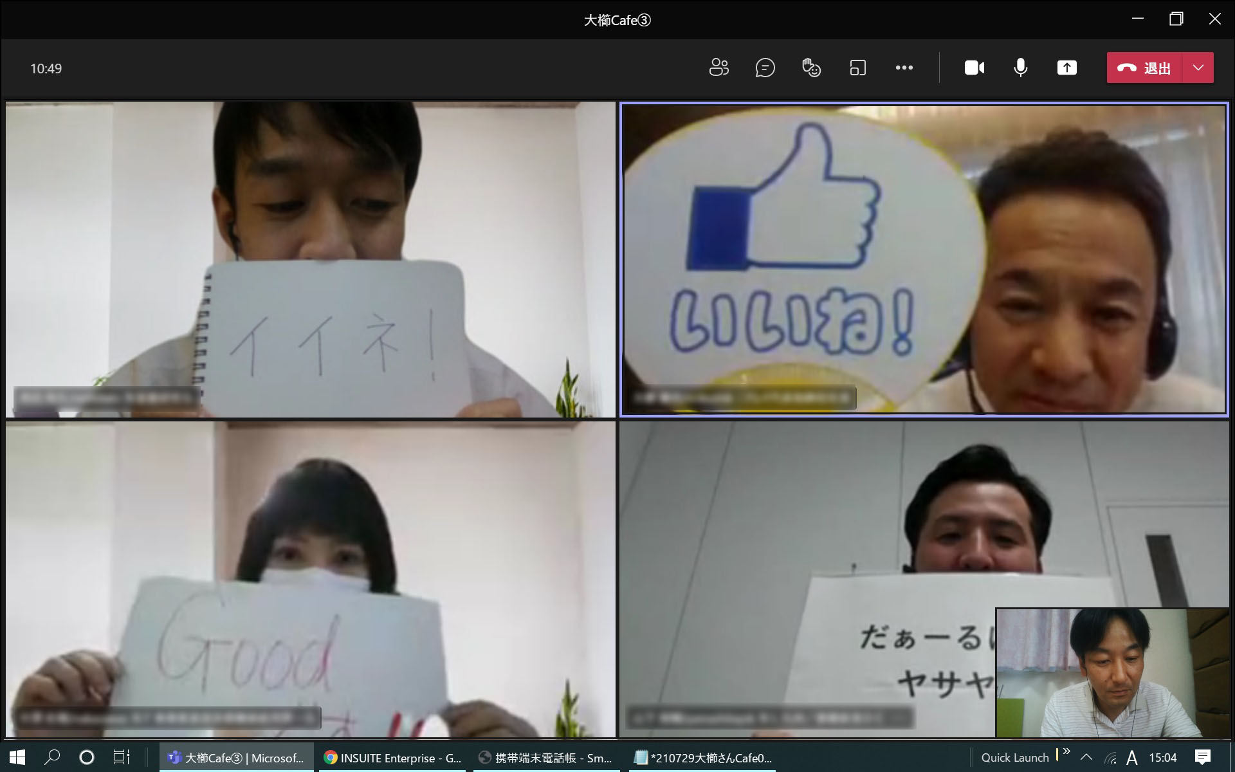Mute the microphone
1235x772 pixels.
click(x=1020, y=68)
